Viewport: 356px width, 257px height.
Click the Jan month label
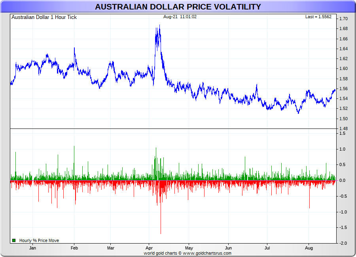pos(32,248)
